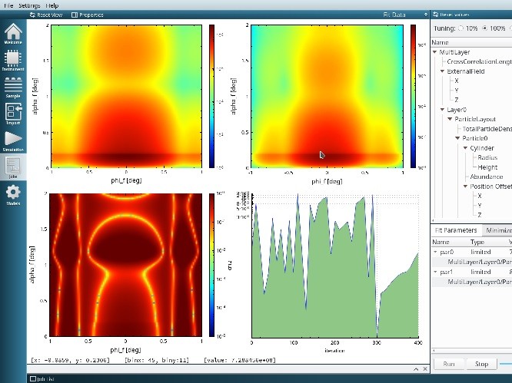The width and height of the screenshot is (512, 383).
Task: Select the 10% tuning radio button
Action: [x=461, y=28]
